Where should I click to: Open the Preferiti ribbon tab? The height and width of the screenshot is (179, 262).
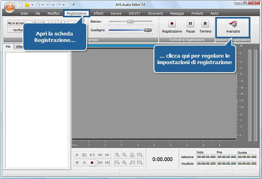(198, 13)
